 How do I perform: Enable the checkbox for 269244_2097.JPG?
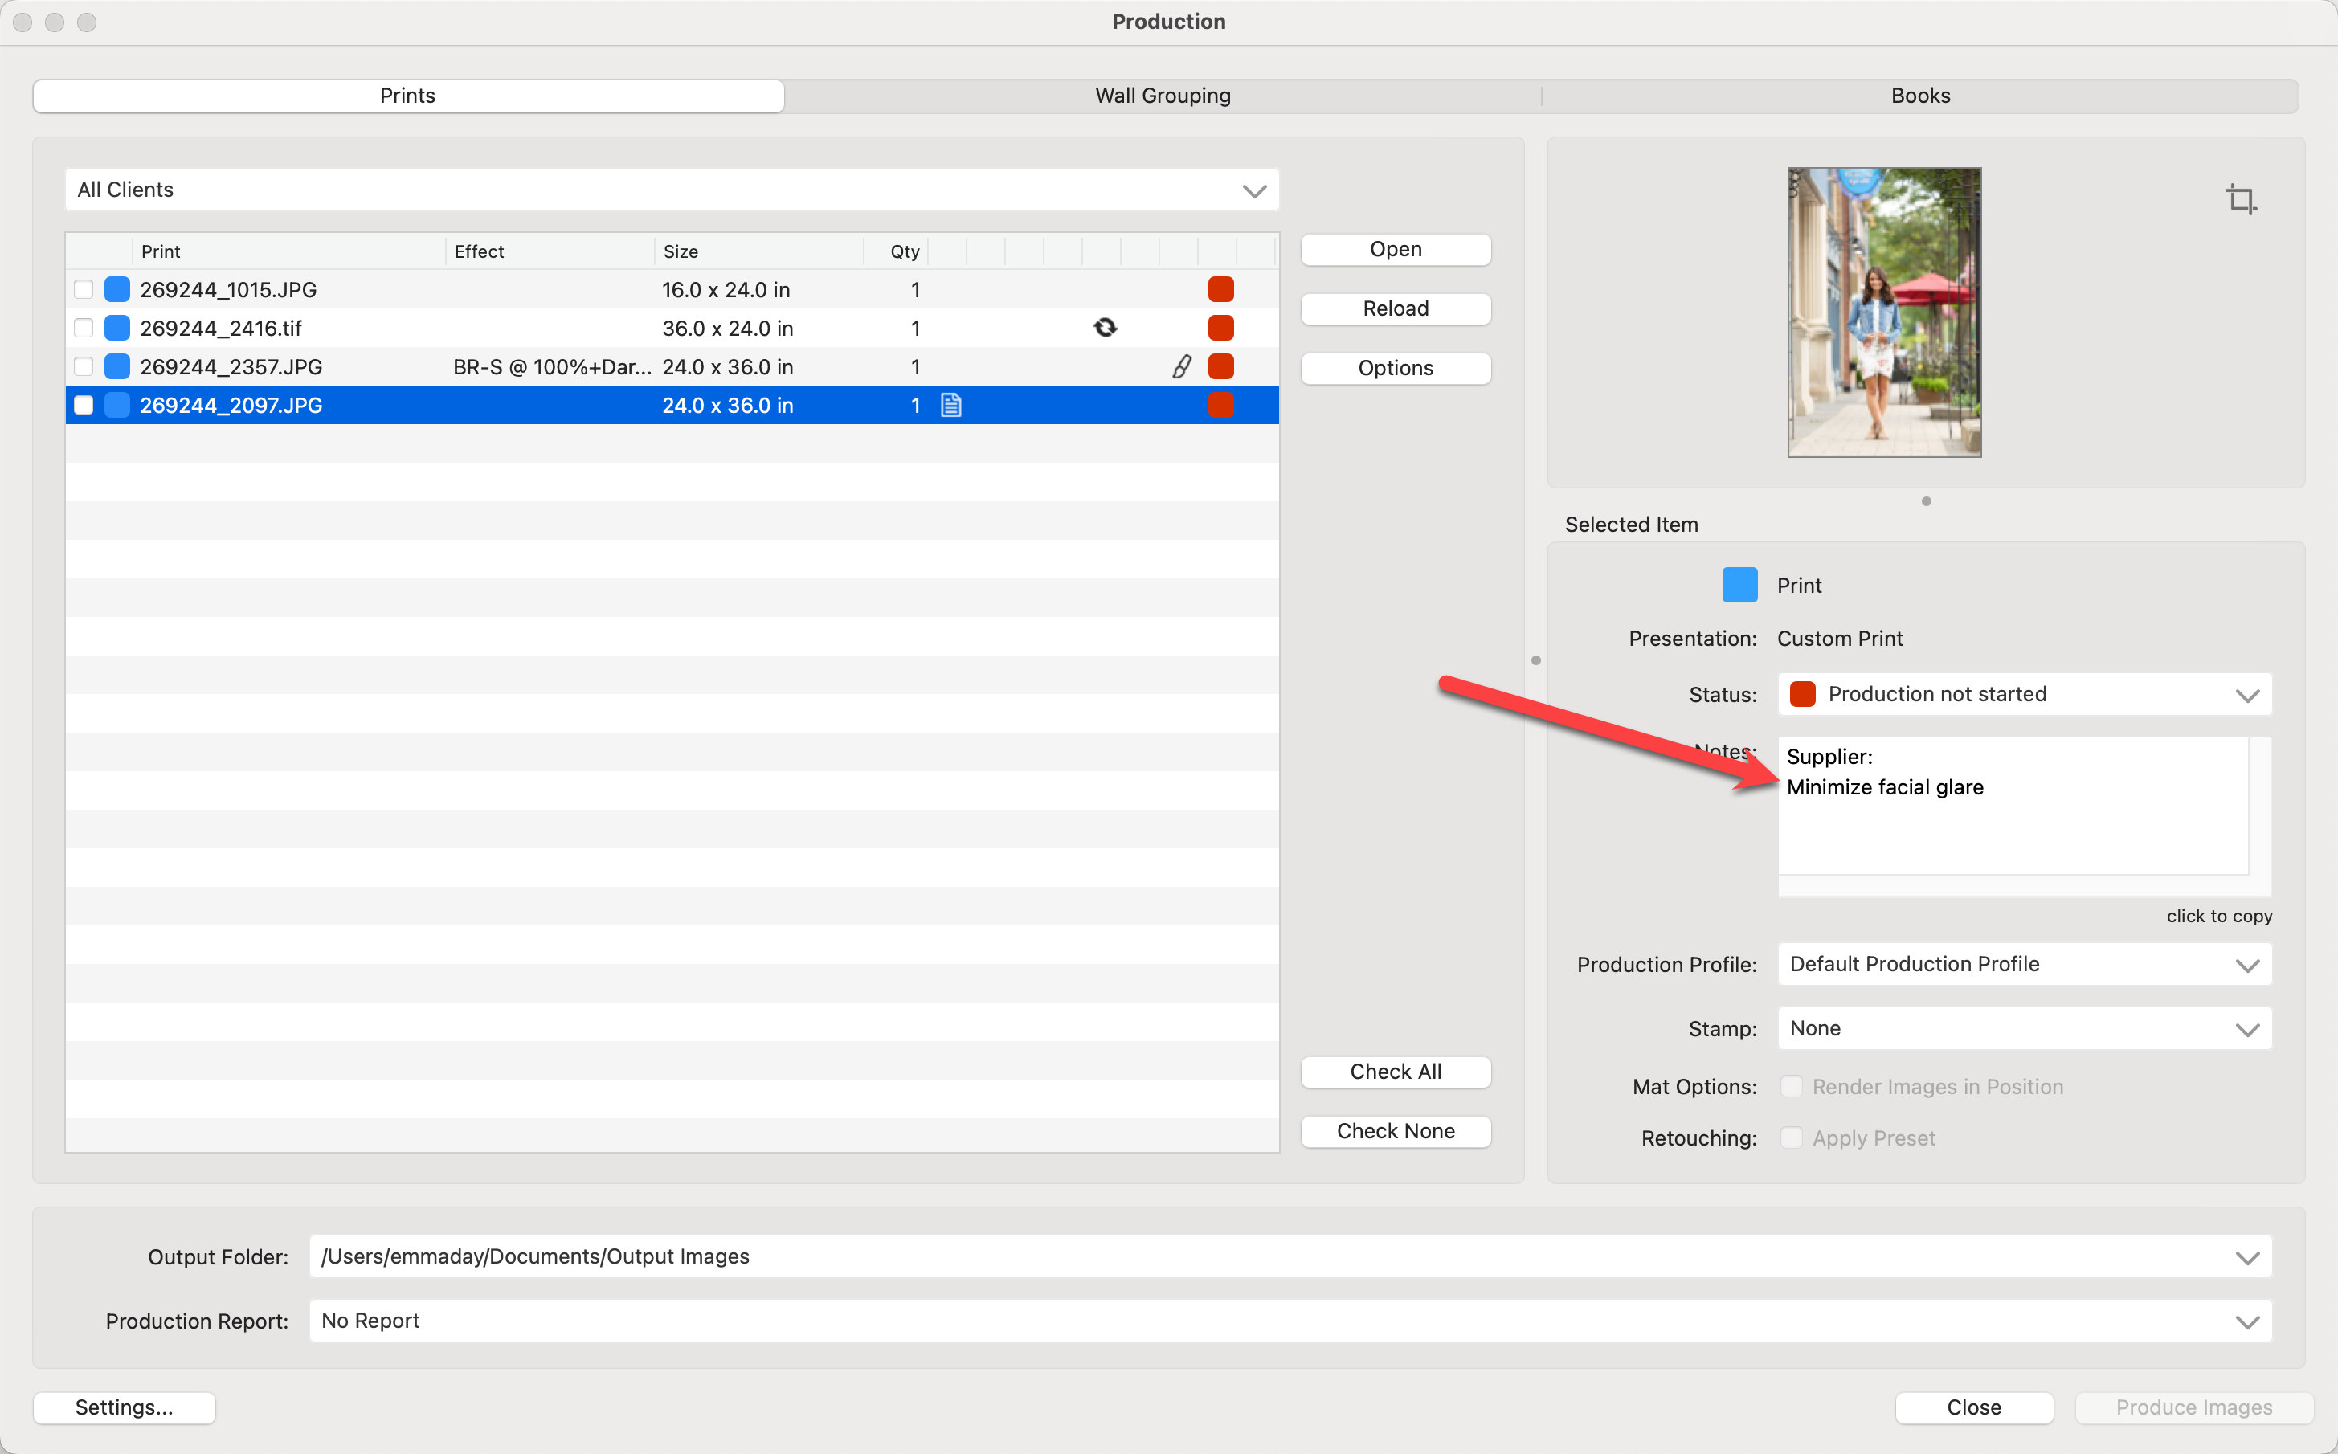pyautogui.click(x=84, y=405)
